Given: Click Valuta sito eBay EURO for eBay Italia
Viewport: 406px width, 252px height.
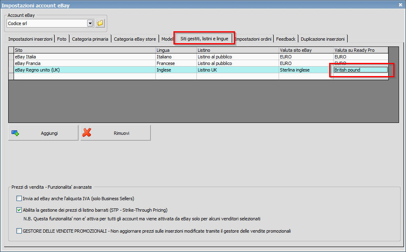Looking at the screenshot, I should tap(306, 57).
